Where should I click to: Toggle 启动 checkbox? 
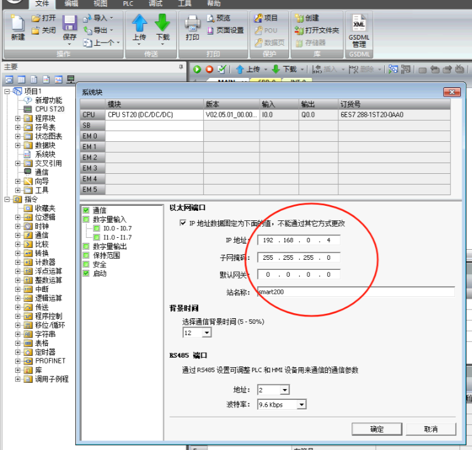pos(87,274)
